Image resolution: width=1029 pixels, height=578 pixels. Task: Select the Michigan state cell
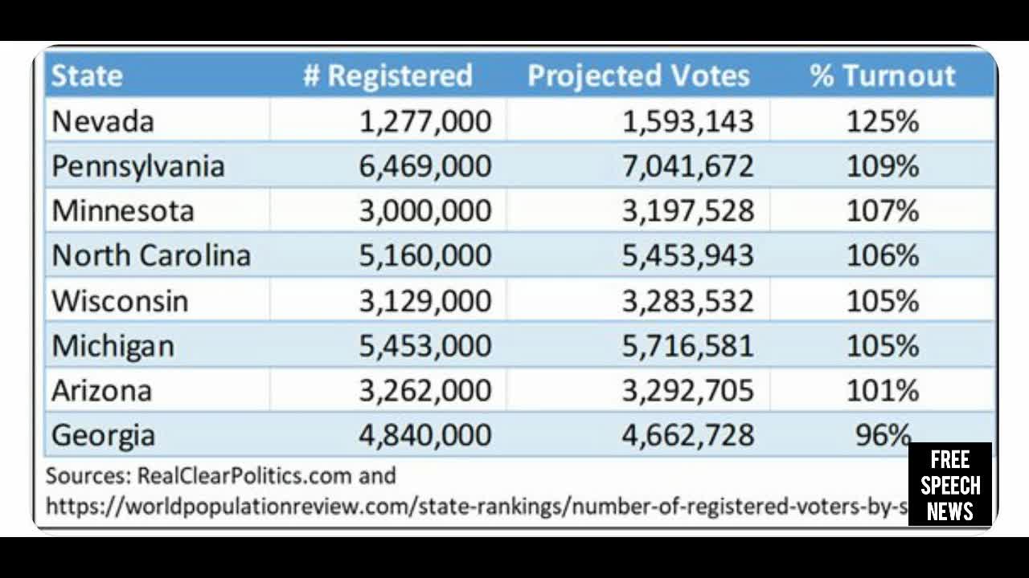pos(113,345)
